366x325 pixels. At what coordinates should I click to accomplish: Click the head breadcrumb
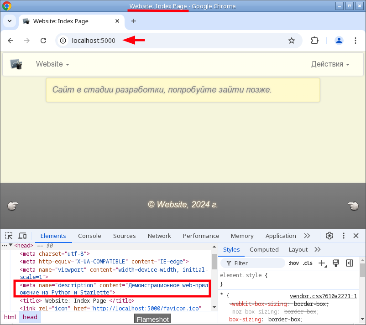coord(30,317)
